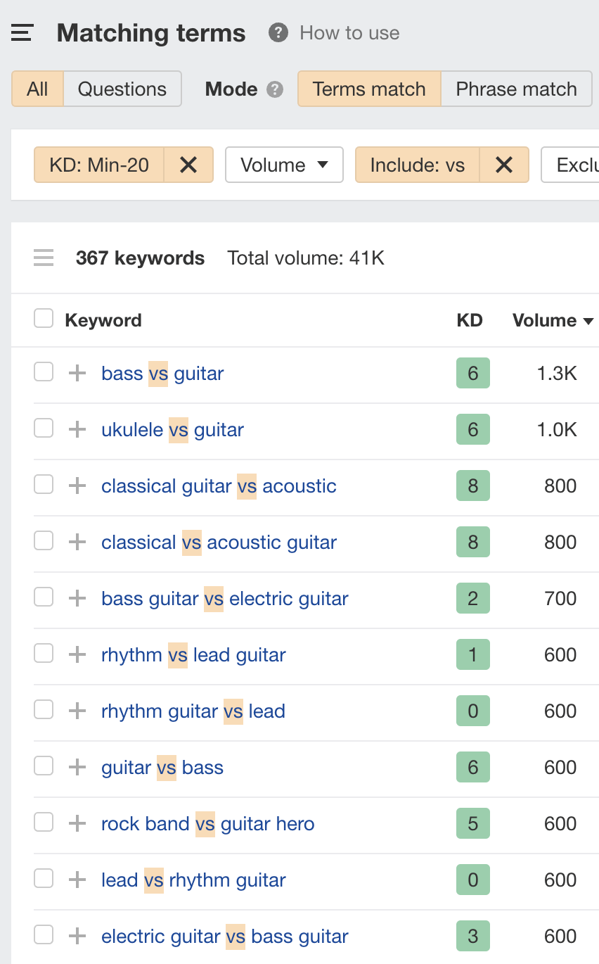The height and width of the screenshot is (964, 599).
Task: Remove the Include: vs filter
Action: 504,165
